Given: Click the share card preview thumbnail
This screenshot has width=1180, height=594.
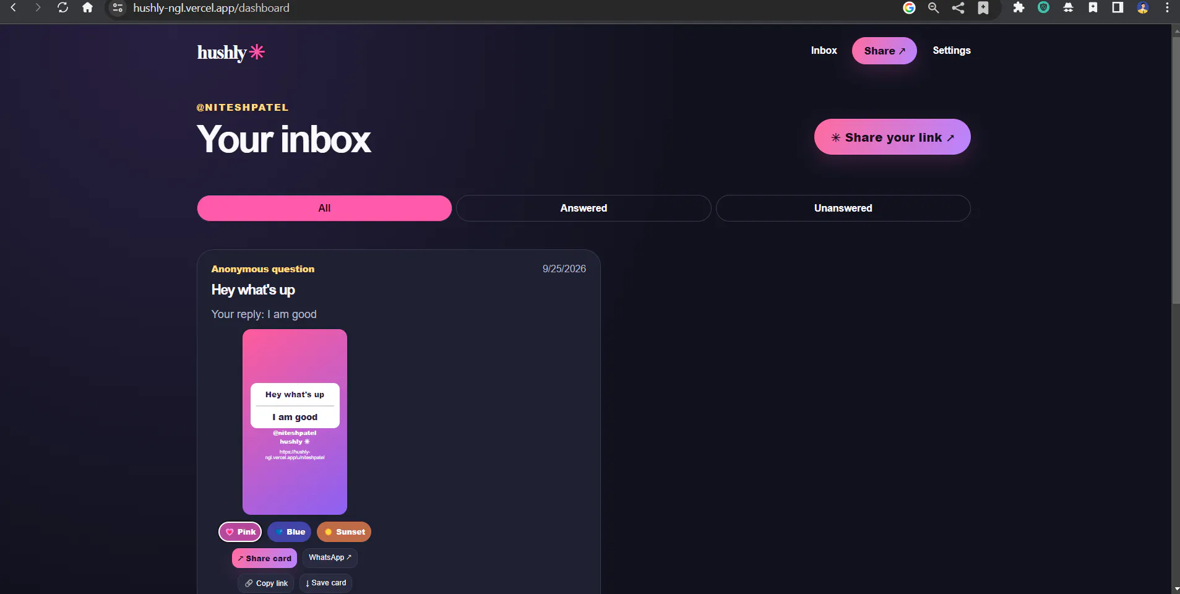Looking at the screenshot, I should [295, 422].
